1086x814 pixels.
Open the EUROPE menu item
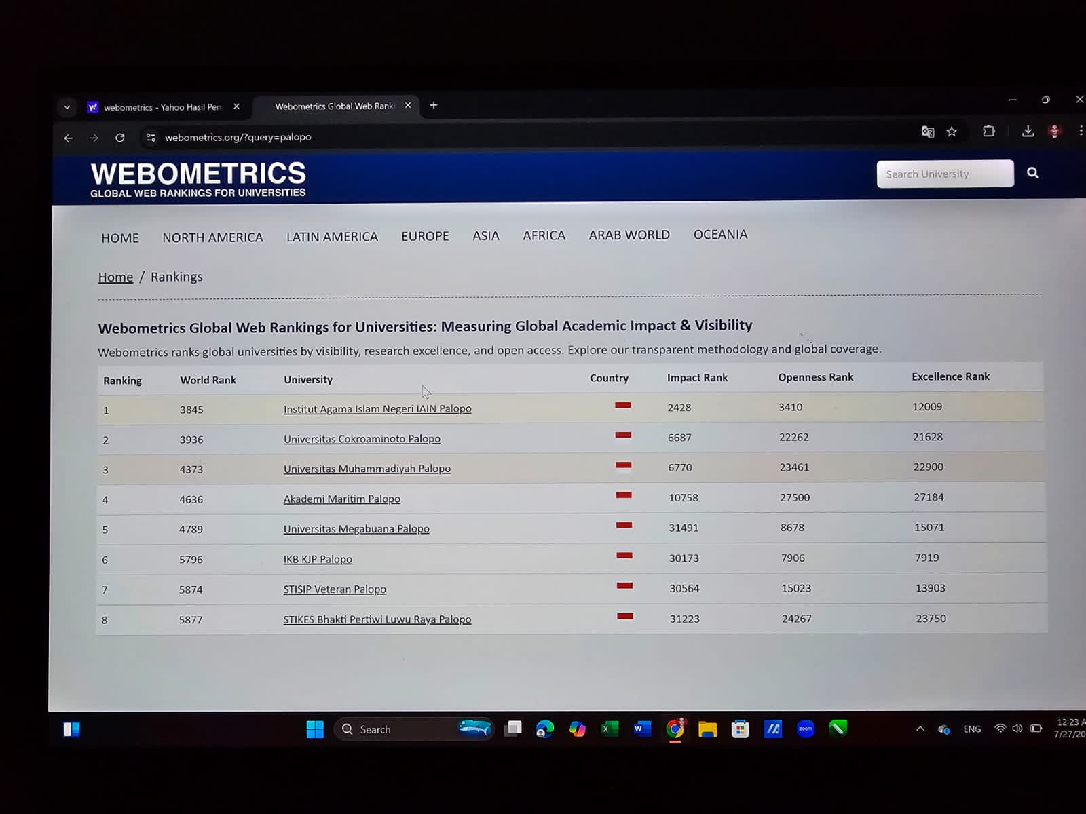[x=425, y=236]
